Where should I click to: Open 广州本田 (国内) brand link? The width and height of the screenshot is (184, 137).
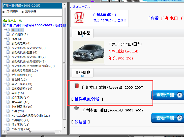(x=105, y=15)
